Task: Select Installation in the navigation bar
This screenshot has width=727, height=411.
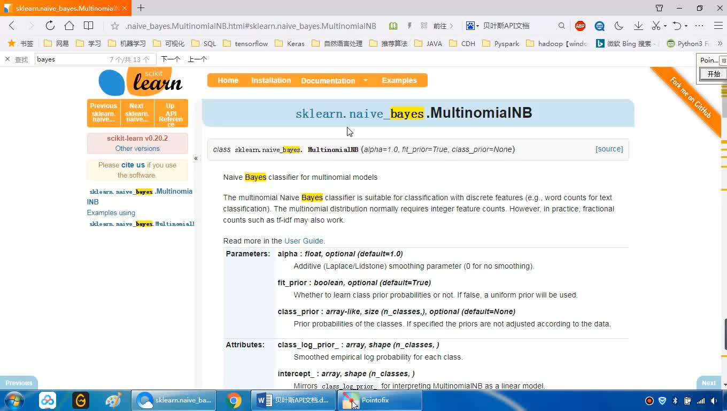Action: [271, 80]
